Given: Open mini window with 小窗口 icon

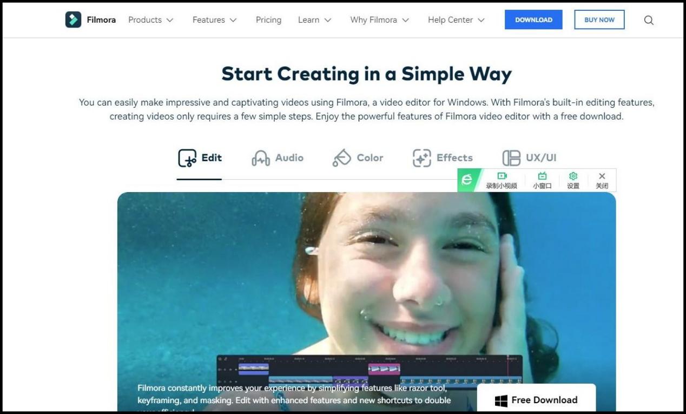Looking at the screenshot, I should point(542,176).
